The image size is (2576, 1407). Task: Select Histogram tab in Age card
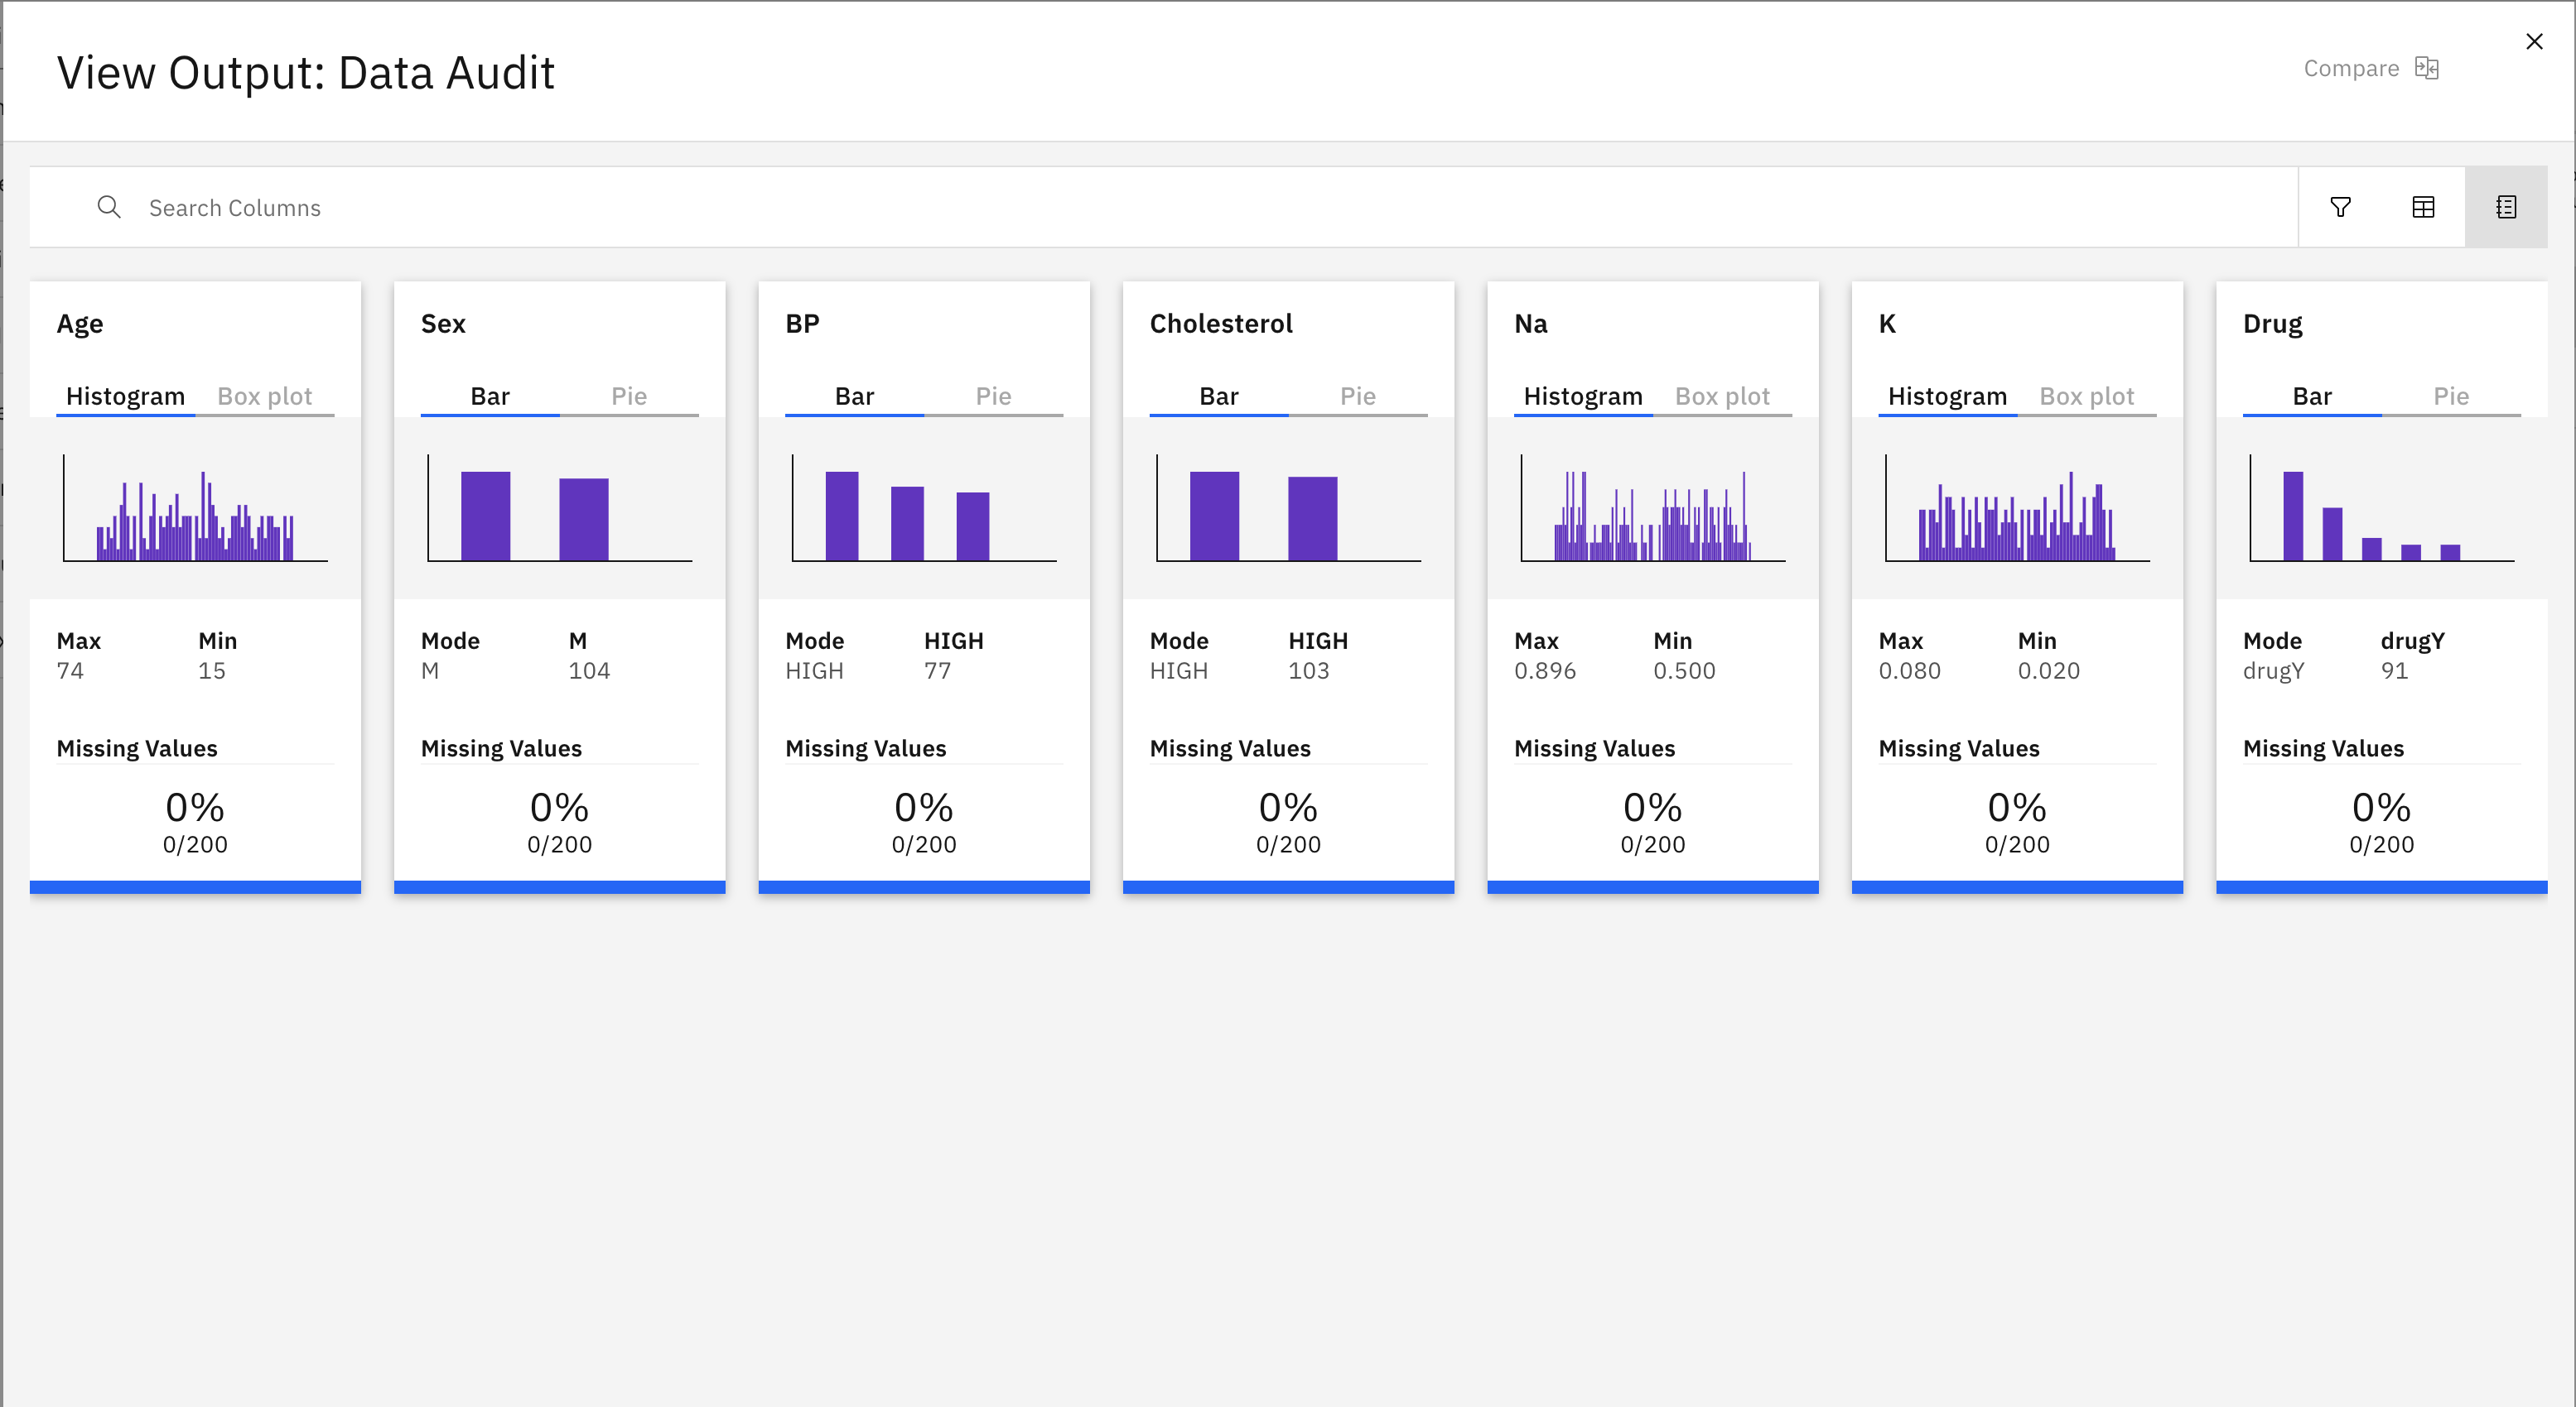coord(125,396)
